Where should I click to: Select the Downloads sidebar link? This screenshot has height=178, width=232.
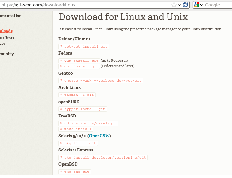6,31
